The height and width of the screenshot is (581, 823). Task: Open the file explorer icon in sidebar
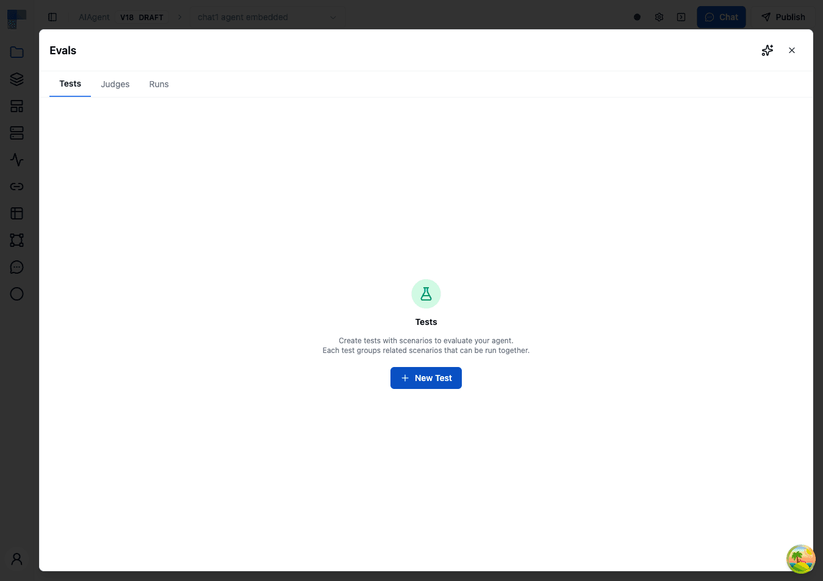[x=16, y=52]
